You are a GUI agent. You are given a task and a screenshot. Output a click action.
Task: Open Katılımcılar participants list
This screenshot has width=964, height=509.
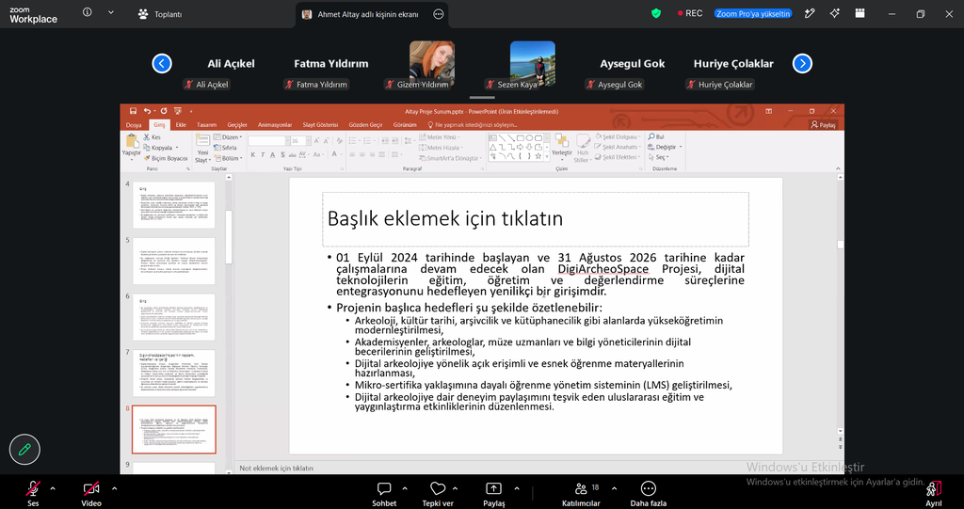[x=581, y=493]
